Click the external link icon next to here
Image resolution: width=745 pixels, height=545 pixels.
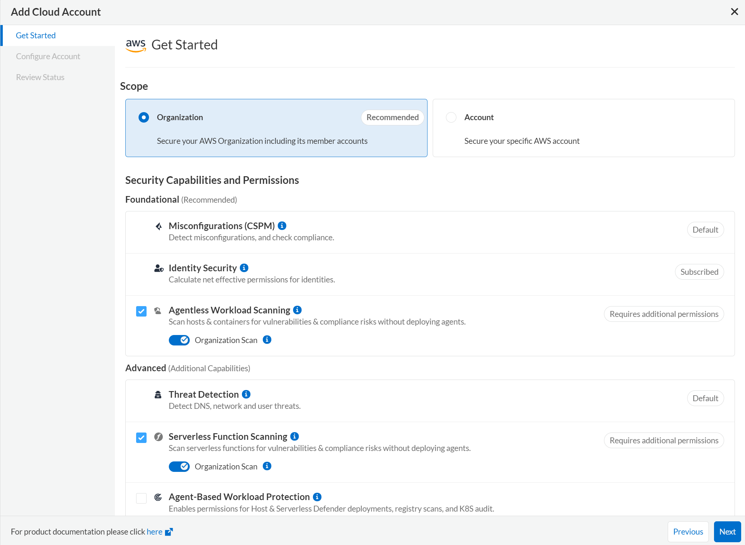pos(169,532)
